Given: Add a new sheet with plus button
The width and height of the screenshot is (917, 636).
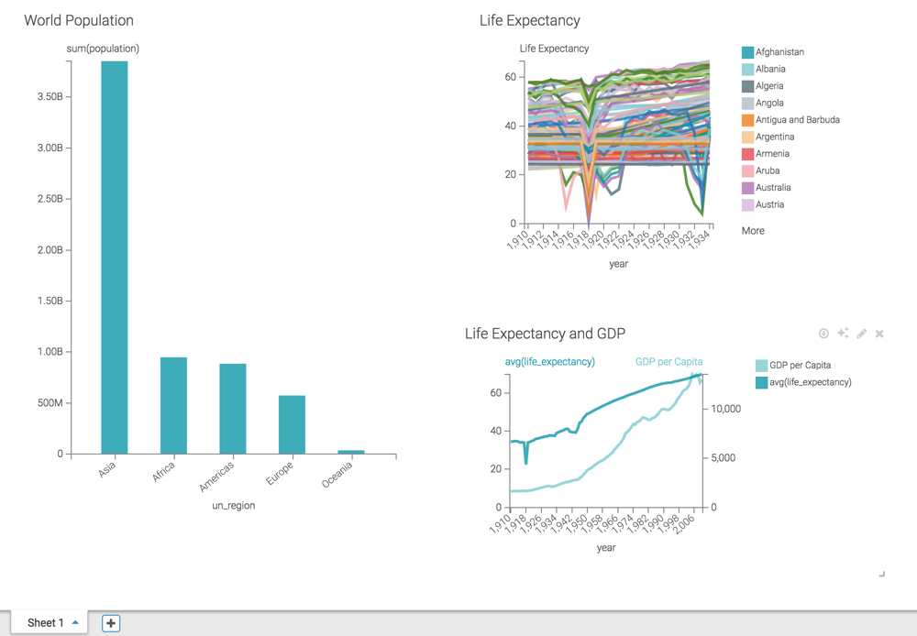Looking at the screenshot, I should tap(111, 623).
